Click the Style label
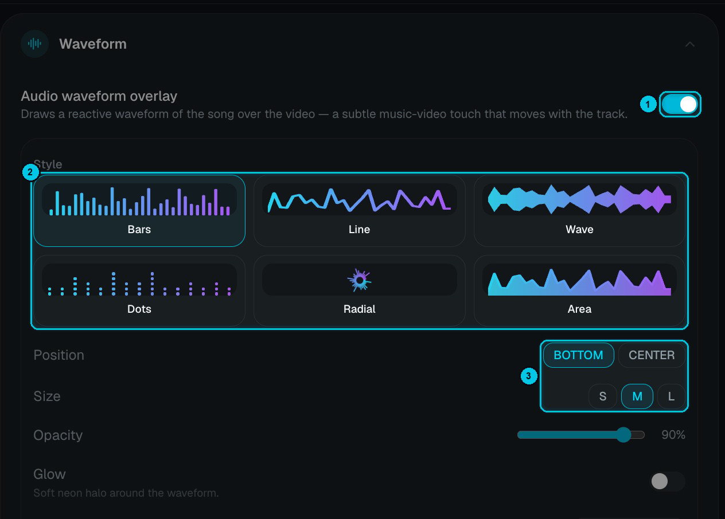Screen dimensions: 725x519 [x=48, y=164]
